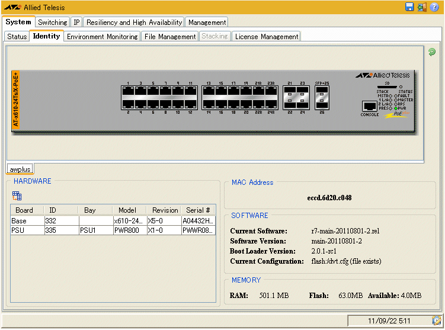Select SFP+ port 25 on the switch
The width and height of the screenshot is (445, 330).
pos(322,91)
